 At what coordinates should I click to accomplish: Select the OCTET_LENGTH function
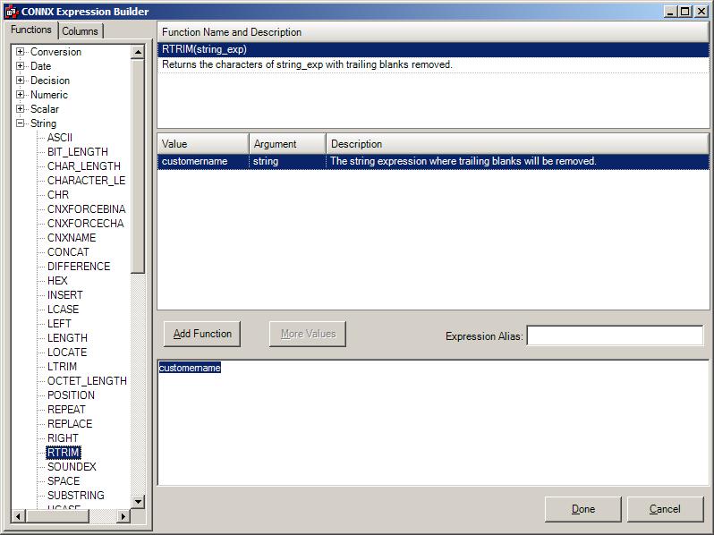tap(87, 380)
